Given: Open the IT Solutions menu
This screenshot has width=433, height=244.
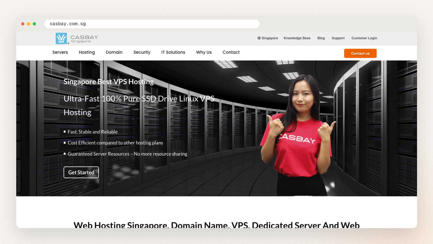Looking at the screenshot, I should click(x=173, y=52).
